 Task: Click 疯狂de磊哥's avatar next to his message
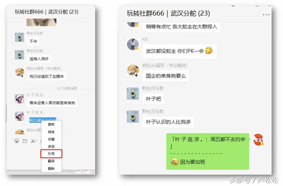pos(133,70)
